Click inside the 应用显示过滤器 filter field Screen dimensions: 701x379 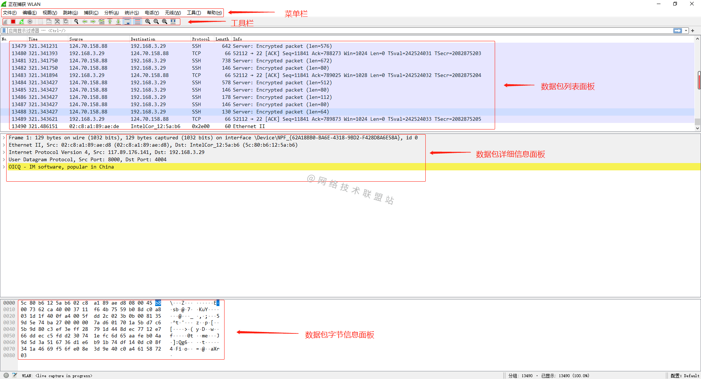click(146, 31)
